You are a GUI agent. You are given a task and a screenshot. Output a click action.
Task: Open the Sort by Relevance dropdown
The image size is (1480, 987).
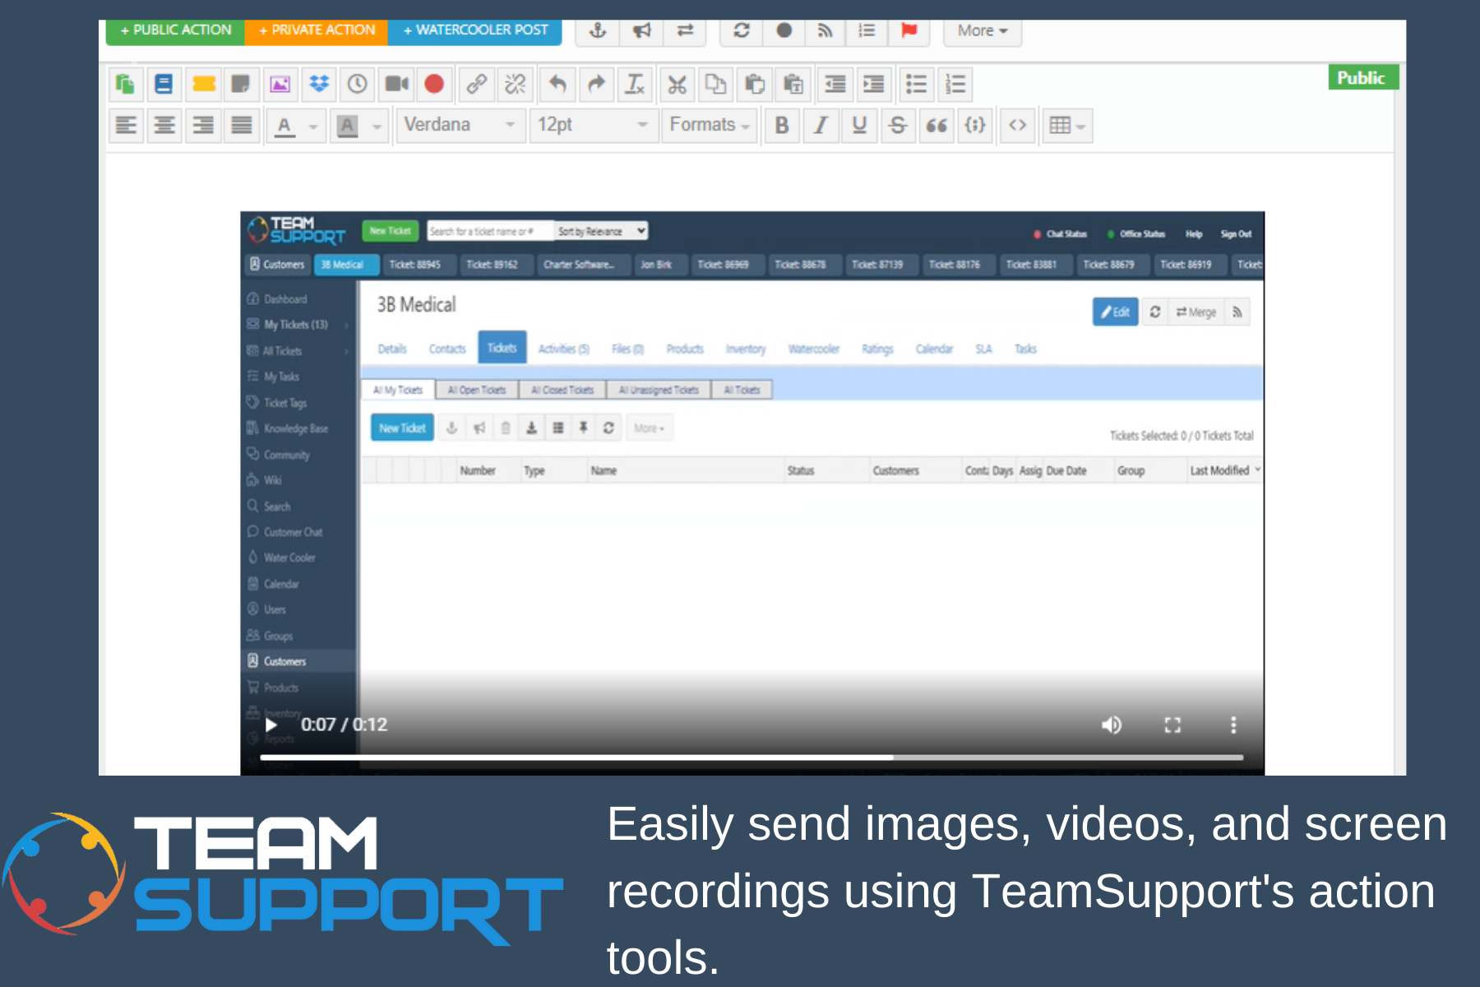tap(602, 231)
